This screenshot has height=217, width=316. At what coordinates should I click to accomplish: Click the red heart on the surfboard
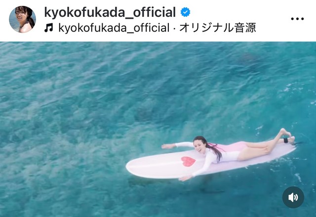pyautogui.click(x=188, y=161)
